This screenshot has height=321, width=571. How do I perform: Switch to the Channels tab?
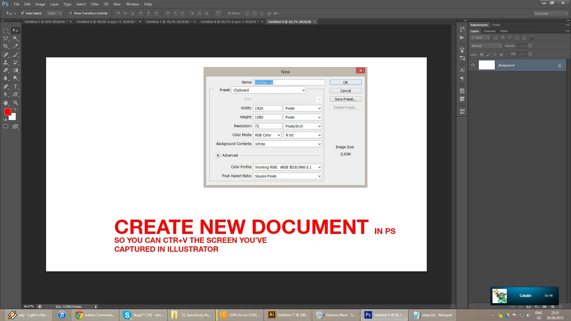489,31
